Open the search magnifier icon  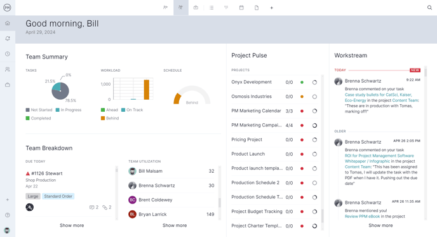pyautogui.click(x=429, y=8)
